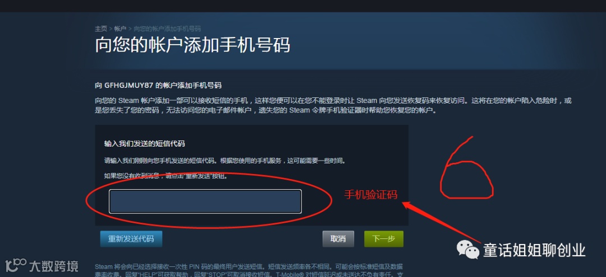Click the footer SMS PIN disclaimer text

[x=249, y=271]
